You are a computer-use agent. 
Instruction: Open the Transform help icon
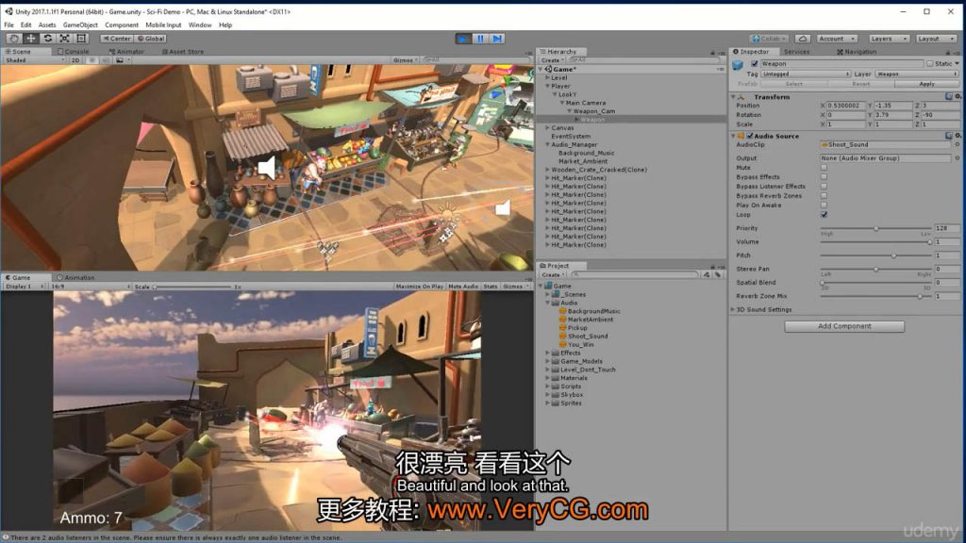coord(949,97)
